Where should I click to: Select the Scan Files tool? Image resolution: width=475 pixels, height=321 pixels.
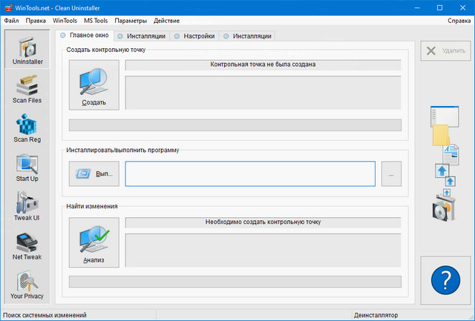pyautogui.click(x=27, y=89)
